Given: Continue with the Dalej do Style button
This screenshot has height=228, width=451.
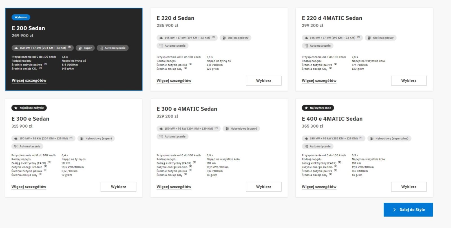Looking at the screenshot, I should click(x=408, y=210).
